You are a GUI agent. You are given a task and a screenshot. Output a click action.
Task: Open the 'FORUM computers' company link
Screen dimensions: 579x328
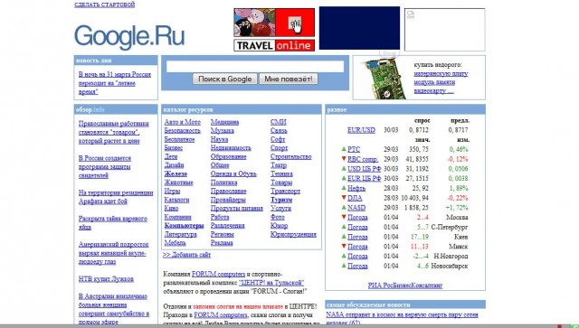[218, 274]
